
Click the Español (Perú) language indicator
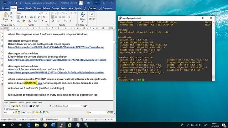52,119
